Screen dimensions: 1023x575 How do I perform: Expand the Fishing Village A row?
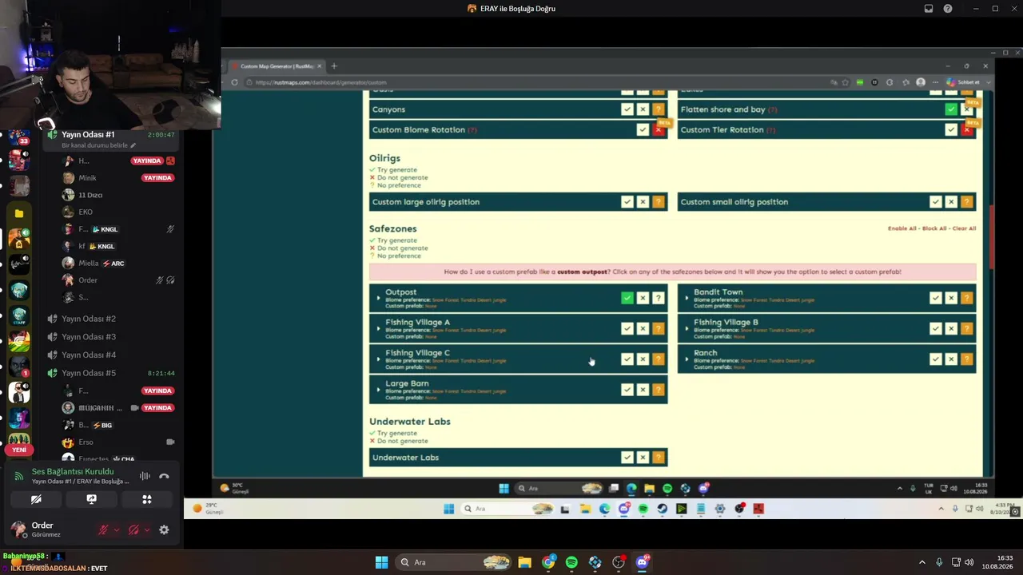[378, 328]
